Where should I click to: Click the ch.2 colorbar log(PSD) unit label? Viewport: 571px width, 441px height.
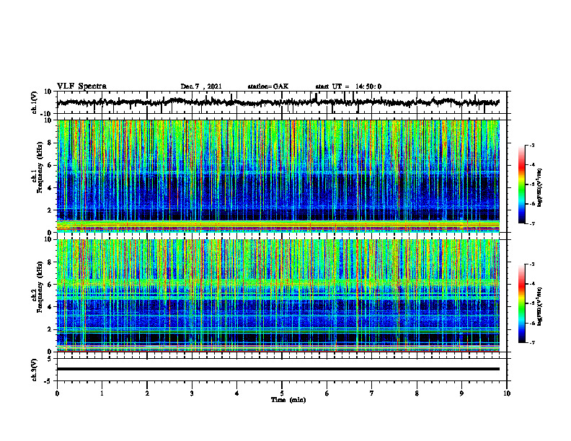(x=540, y=306)
